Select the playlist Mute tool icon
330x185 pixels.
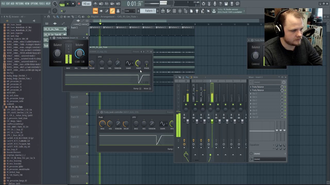coord(65,17)
